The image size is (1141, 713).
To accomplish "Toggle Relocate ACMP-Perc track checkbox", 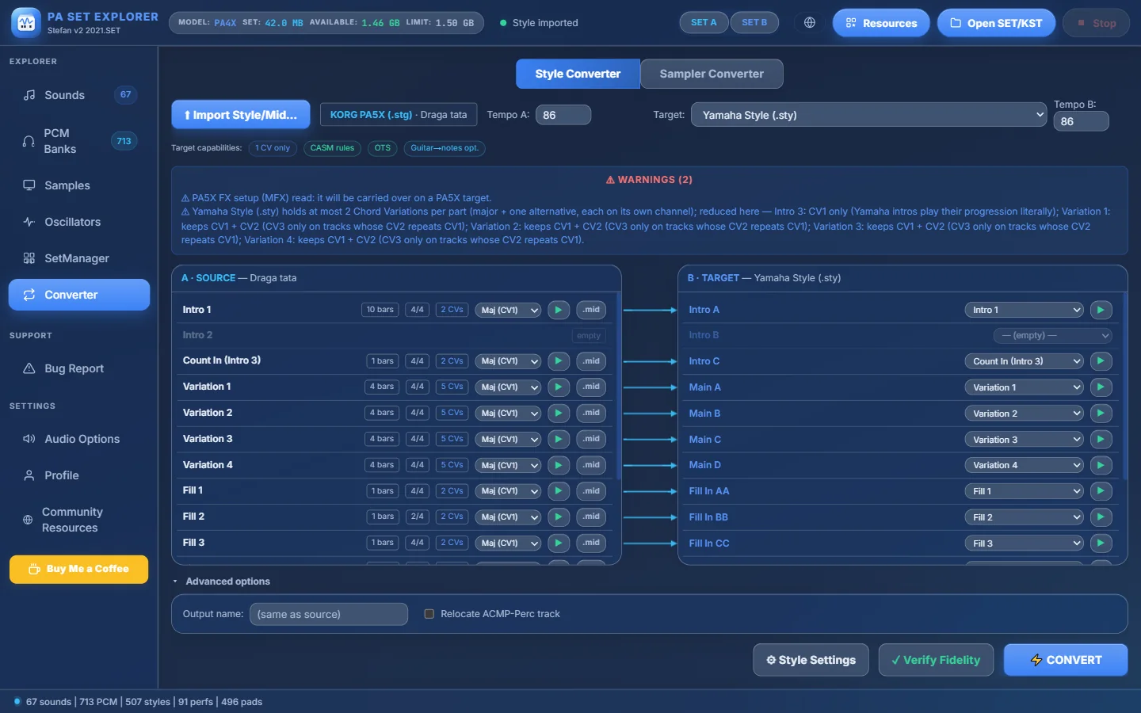I will [429, 614].
